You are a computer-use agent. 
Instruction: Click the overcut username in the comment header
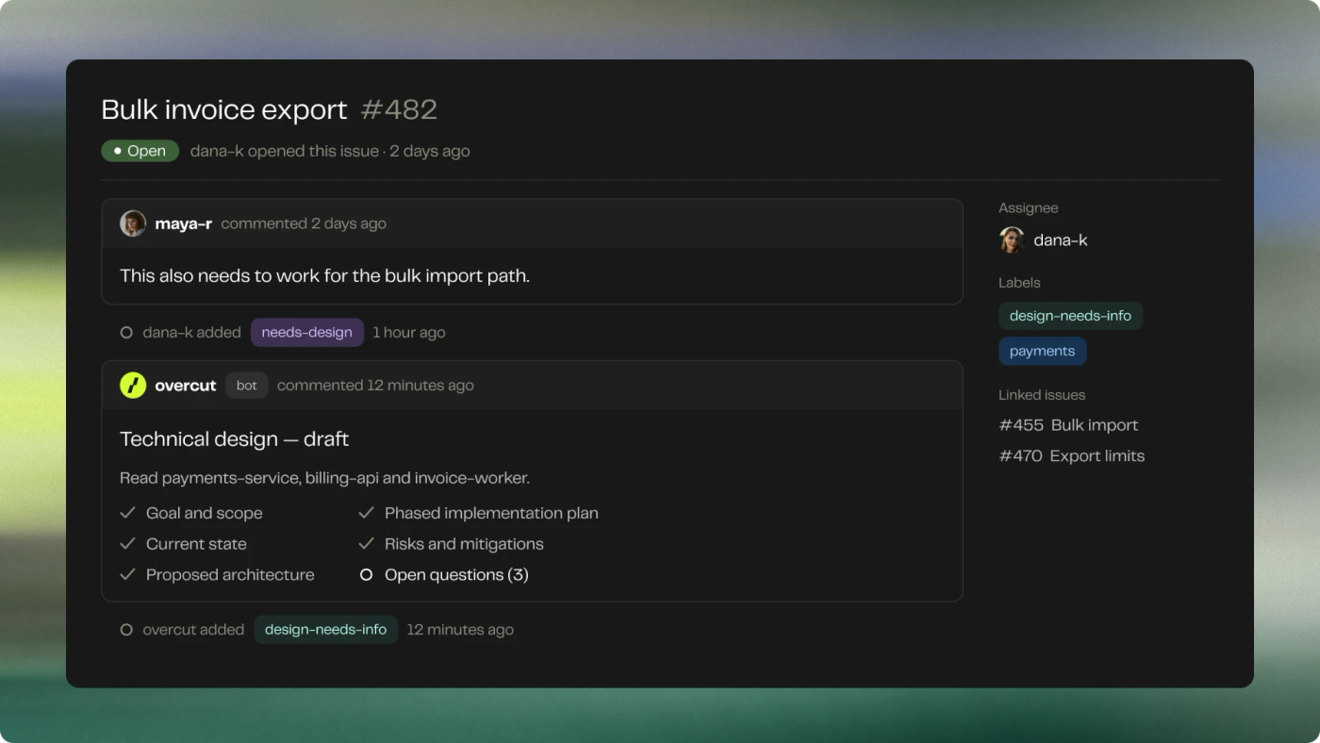(x=185, y=385)
